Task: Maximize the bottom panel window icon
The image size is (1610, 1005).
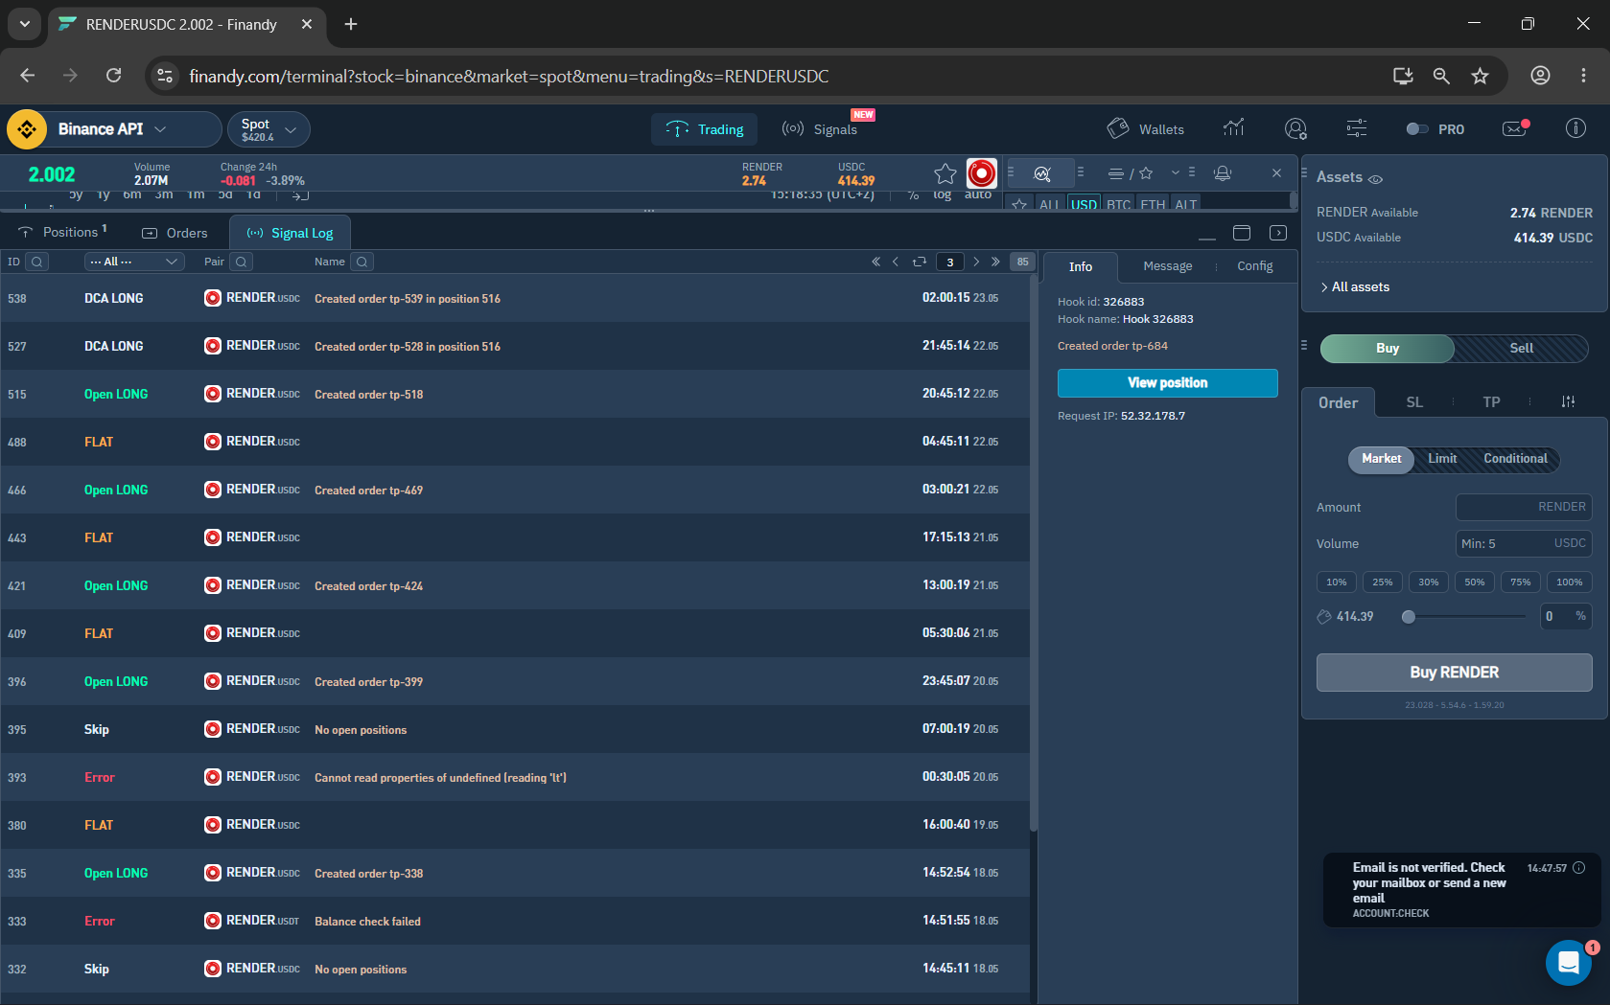Action: click(x=1242, y=233)
